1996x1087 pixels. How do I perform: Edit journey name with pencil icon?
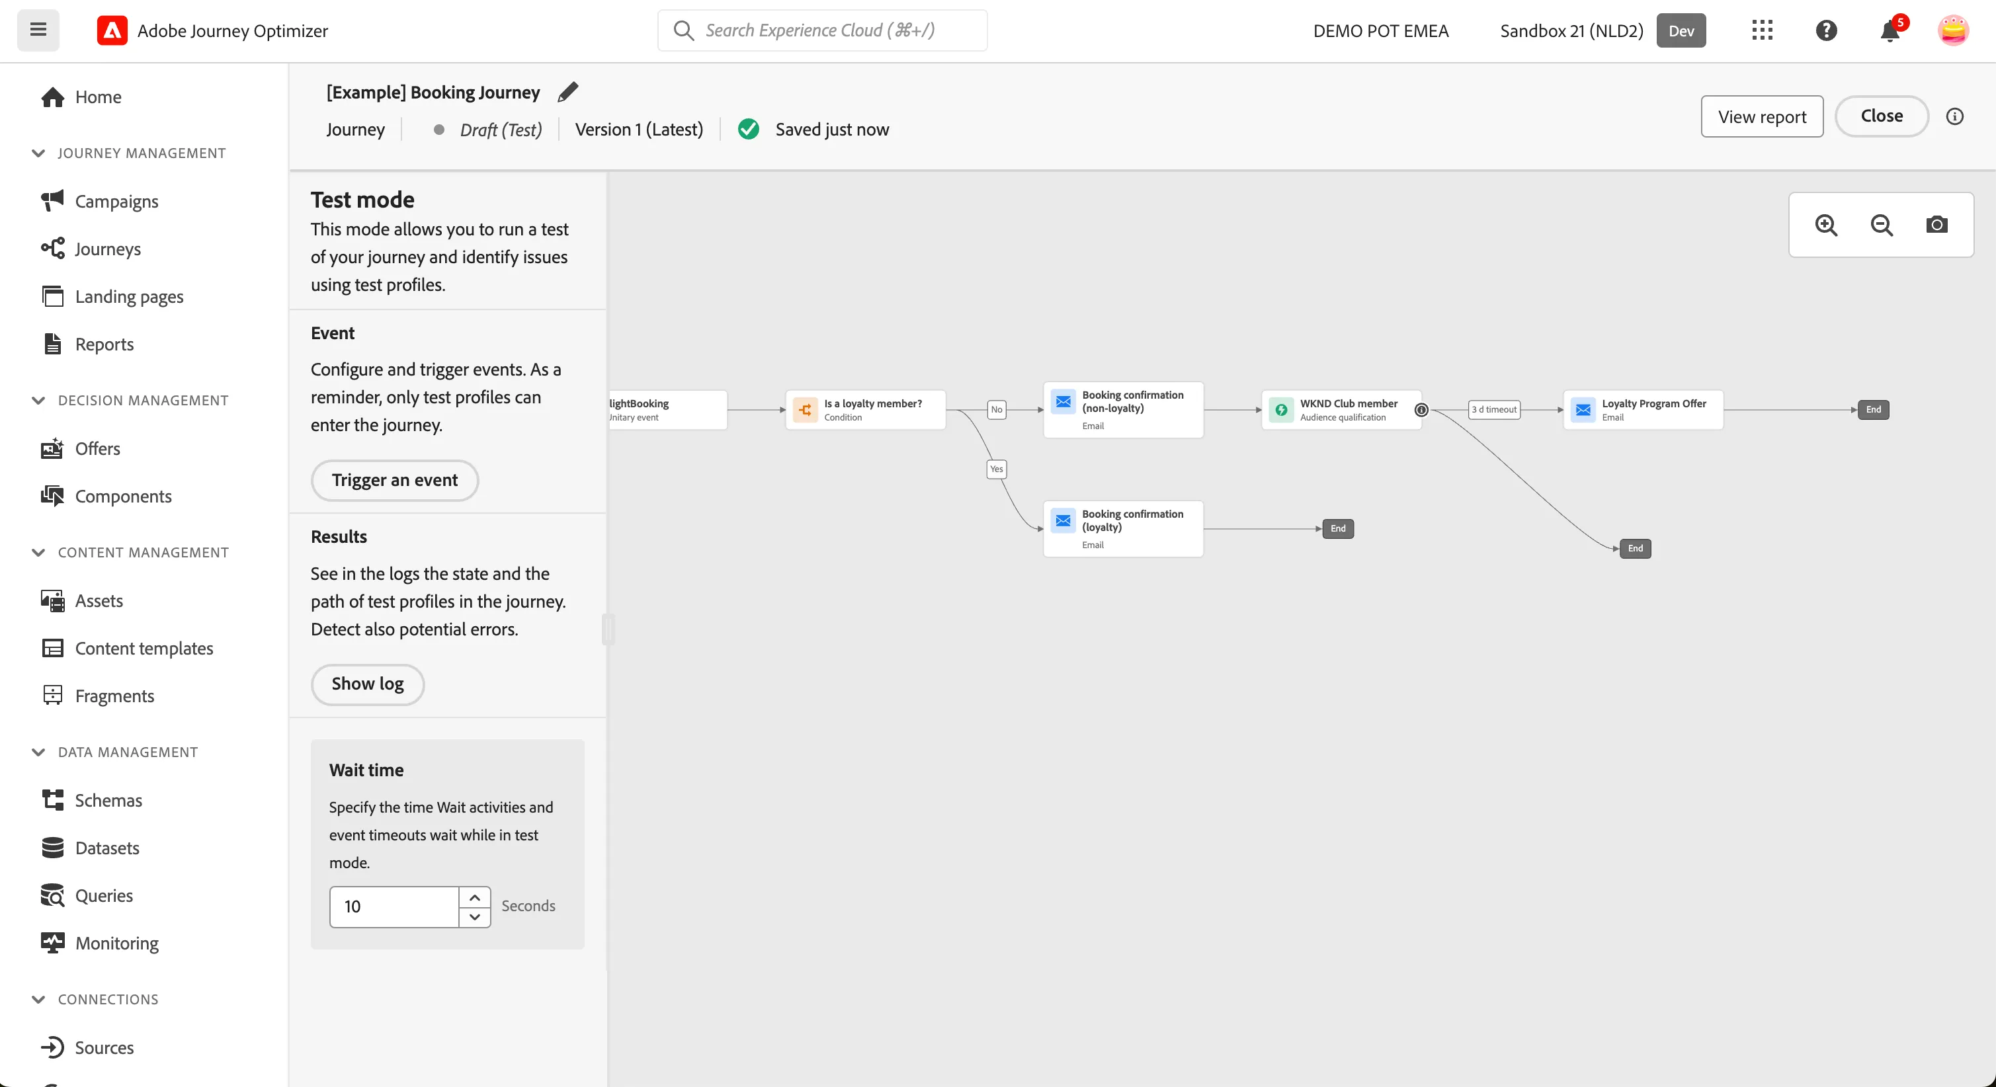click(568, 92)
